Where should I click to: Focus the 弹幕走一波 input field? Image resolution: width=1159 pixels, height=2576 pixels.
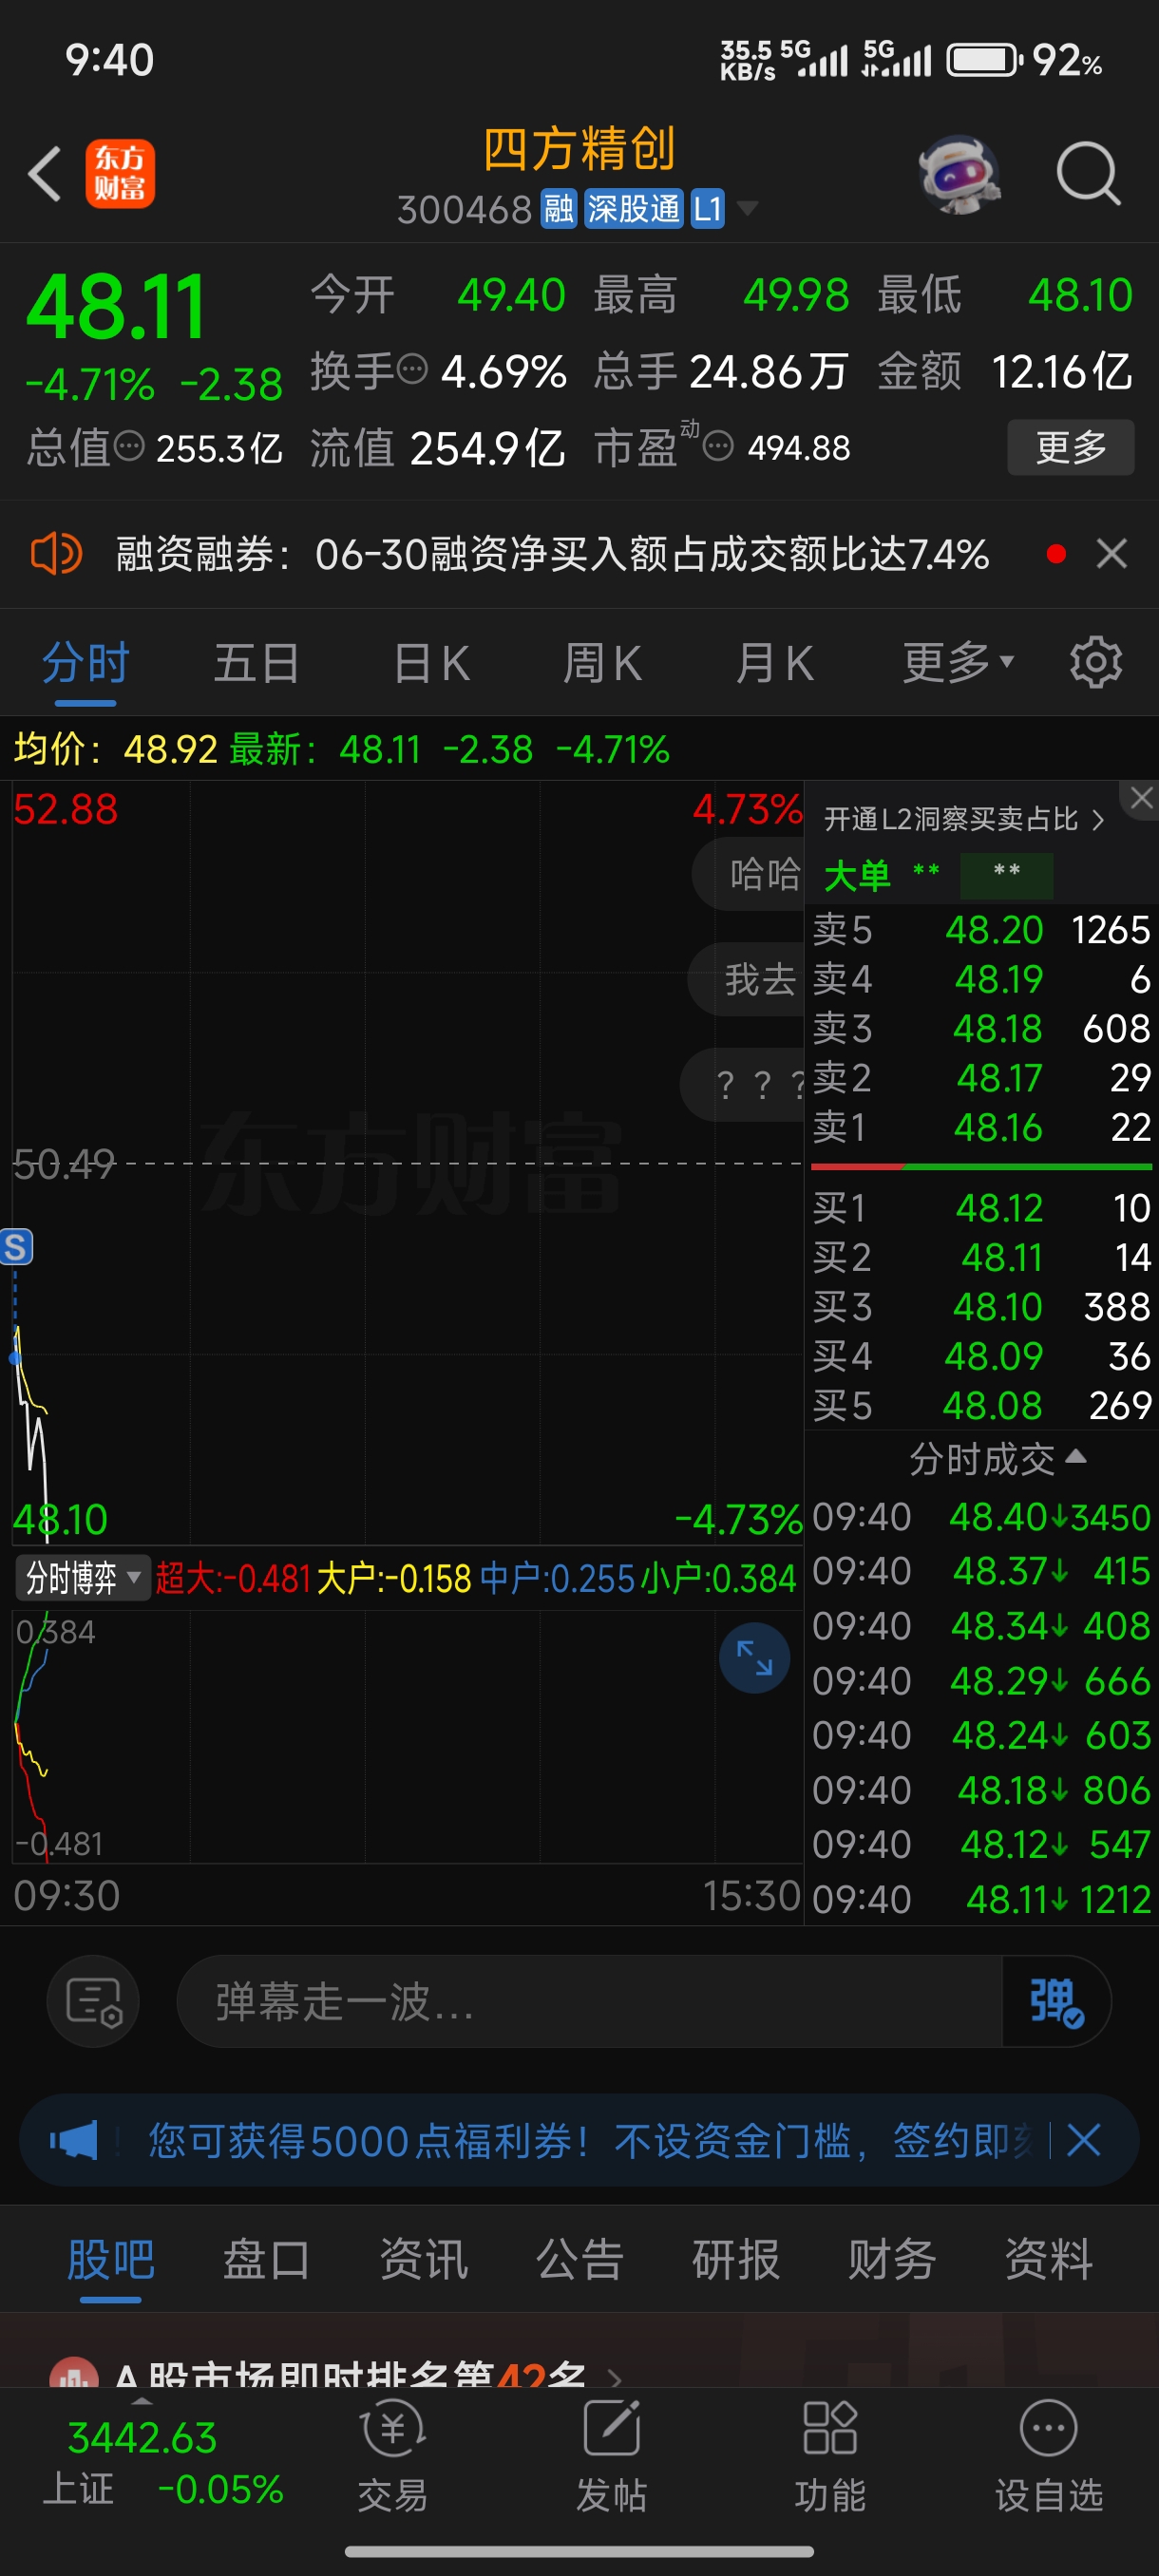click(589, 2002)
